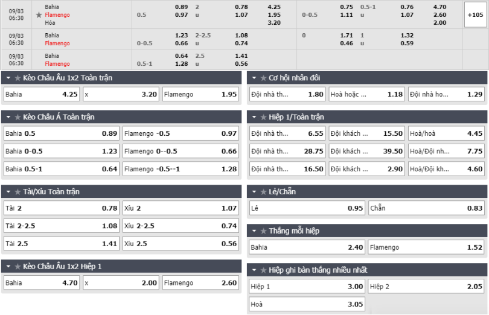Image resolution: width=489 pixels, height=315 pixels.
Task: Pick Flamengo at 1.95 in full-match 1x2
Action: pos(200,94)
